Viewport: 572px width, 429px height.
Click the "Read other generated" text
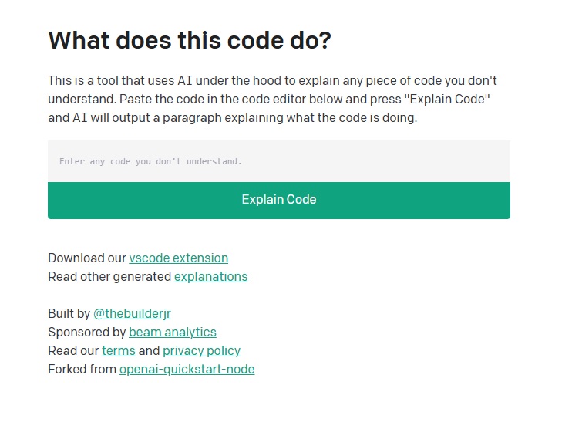[x=109, y=276]
